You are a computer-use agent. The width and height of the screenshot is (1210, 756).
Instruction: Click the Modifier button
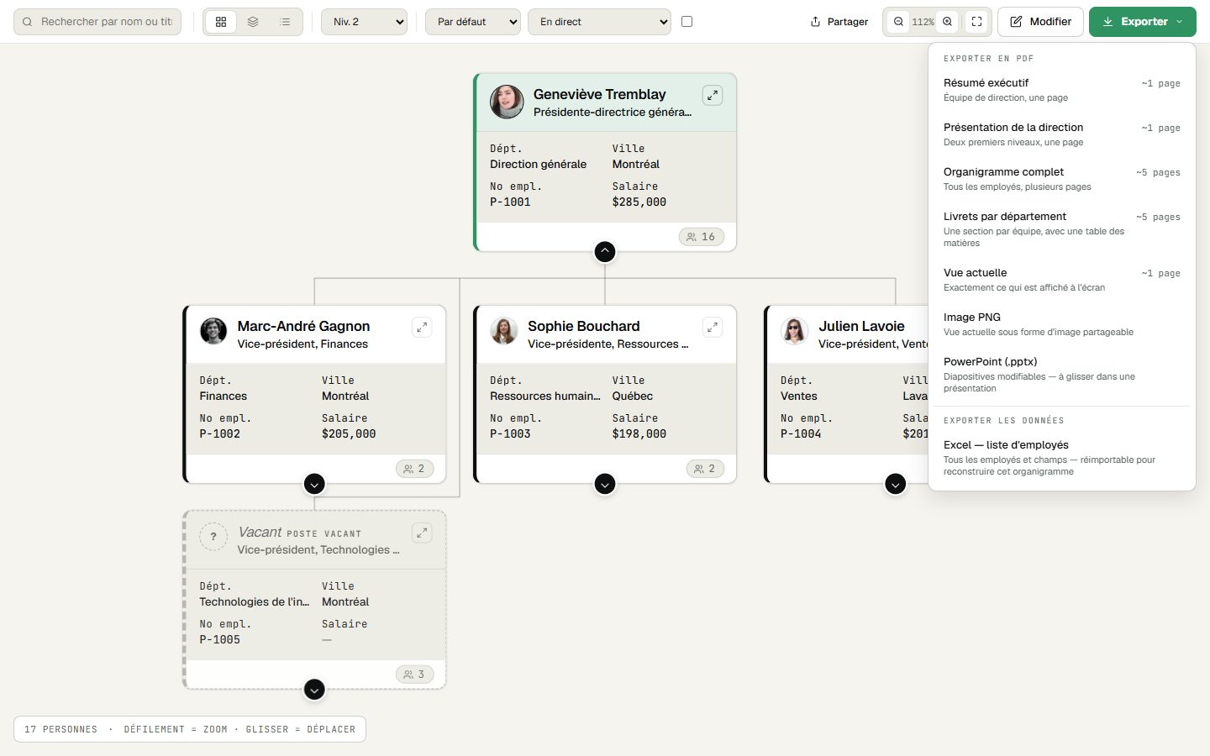pyautogui.click(x=1040, y=22)
